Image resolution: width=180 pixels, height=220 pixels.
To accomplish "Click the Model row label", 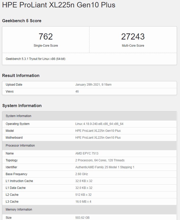I will pos(10,131).
